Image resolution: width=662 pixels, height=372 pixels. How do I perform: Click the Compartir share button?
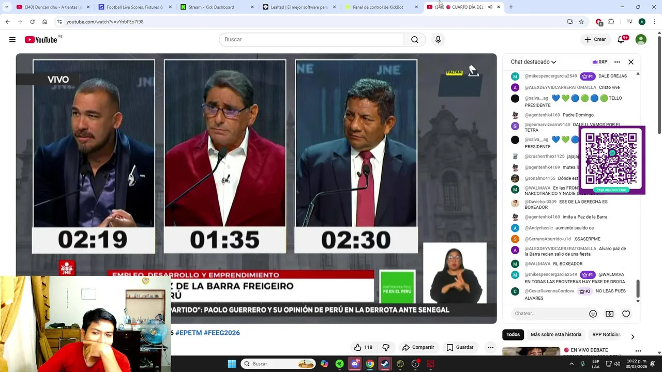coord(418,347)
